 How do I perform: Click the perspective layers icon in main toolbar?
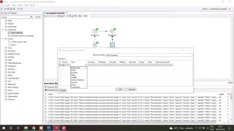click(19, 9)
